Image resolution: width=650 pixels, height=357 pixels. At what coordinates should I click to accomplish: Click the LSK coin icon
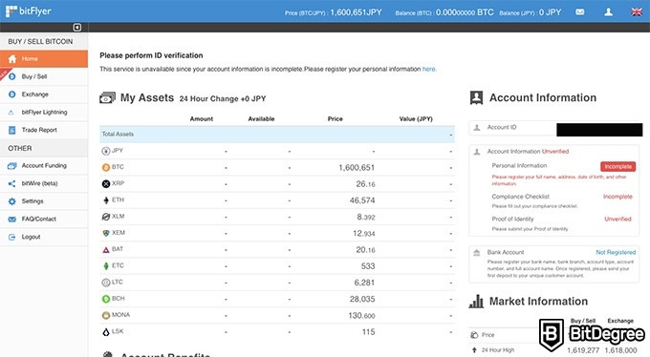[x=106, y=332]
